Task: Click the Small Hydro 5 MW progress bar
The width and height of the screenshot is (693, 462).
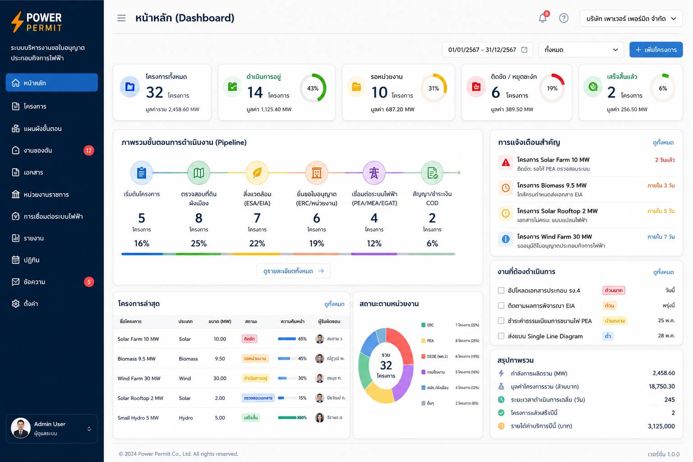Action: [x=287, y=418]
